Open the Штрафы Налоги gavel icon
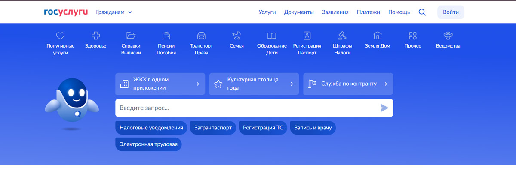The image size is (516, 177). point(342,36)
